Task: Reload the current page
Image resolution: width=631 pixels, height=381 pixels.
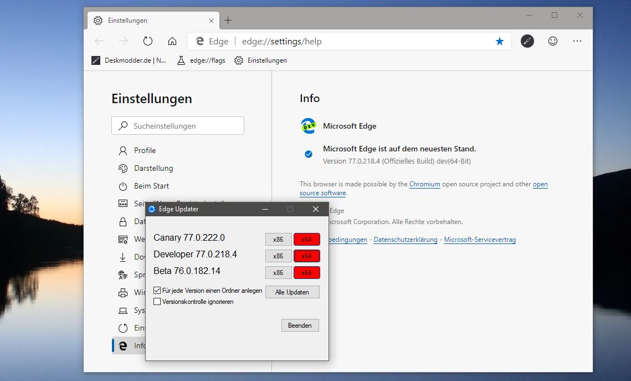Action: pyautogui.click(x=148, y=41)
